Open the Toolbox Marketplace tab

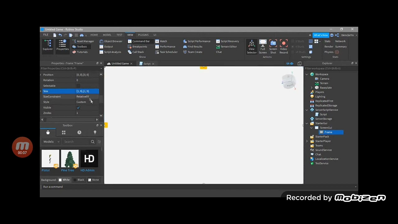tap(48, 133)
